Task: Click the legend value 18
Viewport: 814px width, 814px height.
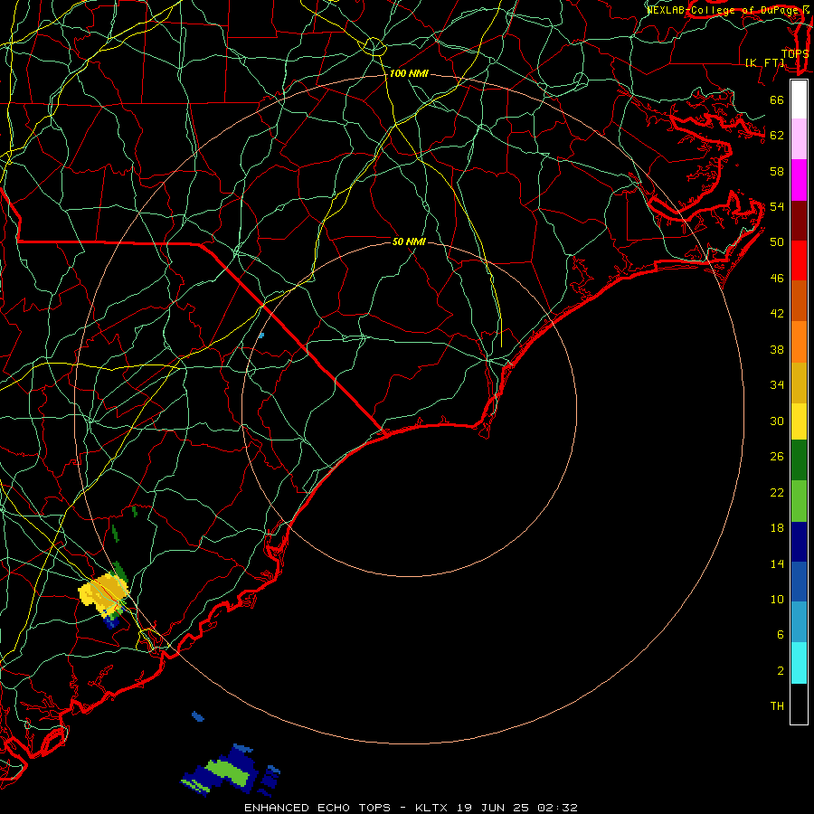Action: click(777, 528)
